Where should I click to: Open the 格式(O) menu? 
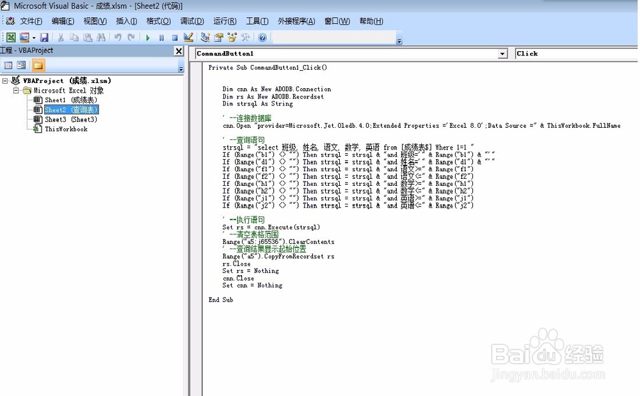coord(158,21)
